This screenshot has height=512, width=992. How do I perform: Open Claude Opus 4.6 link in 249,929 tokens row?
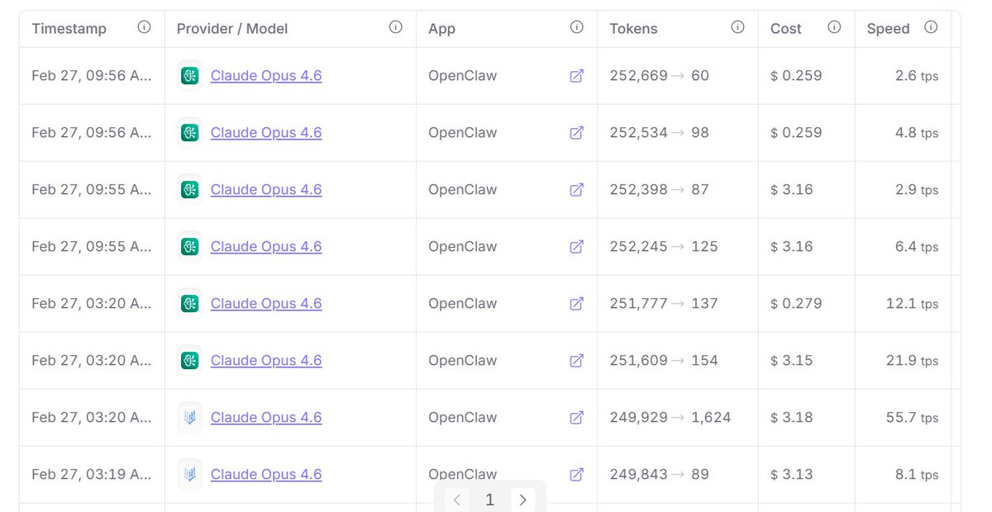coord(266,418)
